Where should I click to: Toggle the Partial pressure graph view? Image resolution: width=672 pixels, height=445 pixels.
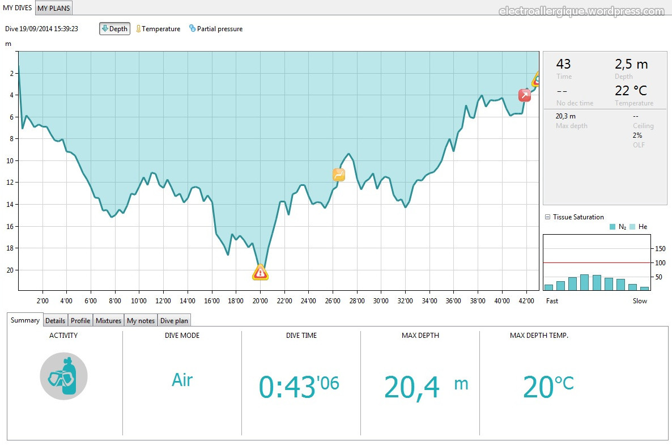pos(216,29)
